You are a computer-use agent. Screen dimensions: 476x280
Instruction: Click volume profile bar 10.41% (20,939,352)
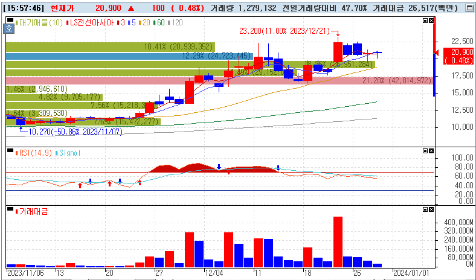[111, 46]
